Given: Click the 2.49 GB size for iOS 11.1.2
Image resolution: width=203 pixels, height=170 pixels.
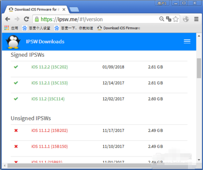Looking at the screenshot, I should coord(156,131).
